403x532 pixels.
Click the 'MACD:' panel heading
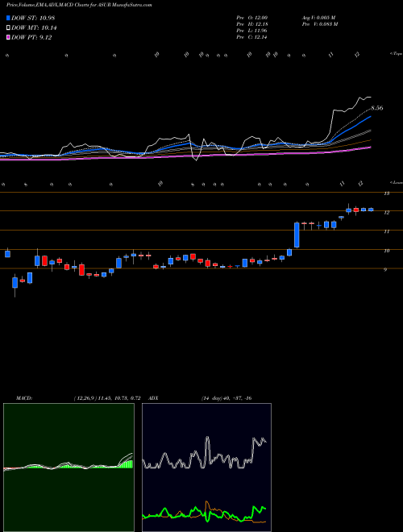click(24, 398)
